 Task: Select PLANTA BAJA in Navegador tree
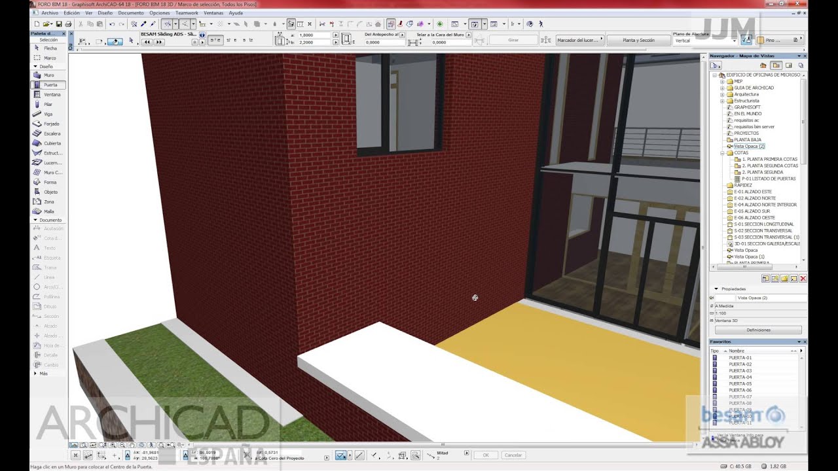747,140
